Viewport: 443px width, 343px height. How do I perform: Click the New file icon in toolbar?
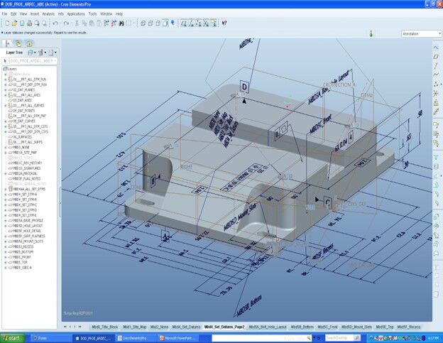pos(6,23)
